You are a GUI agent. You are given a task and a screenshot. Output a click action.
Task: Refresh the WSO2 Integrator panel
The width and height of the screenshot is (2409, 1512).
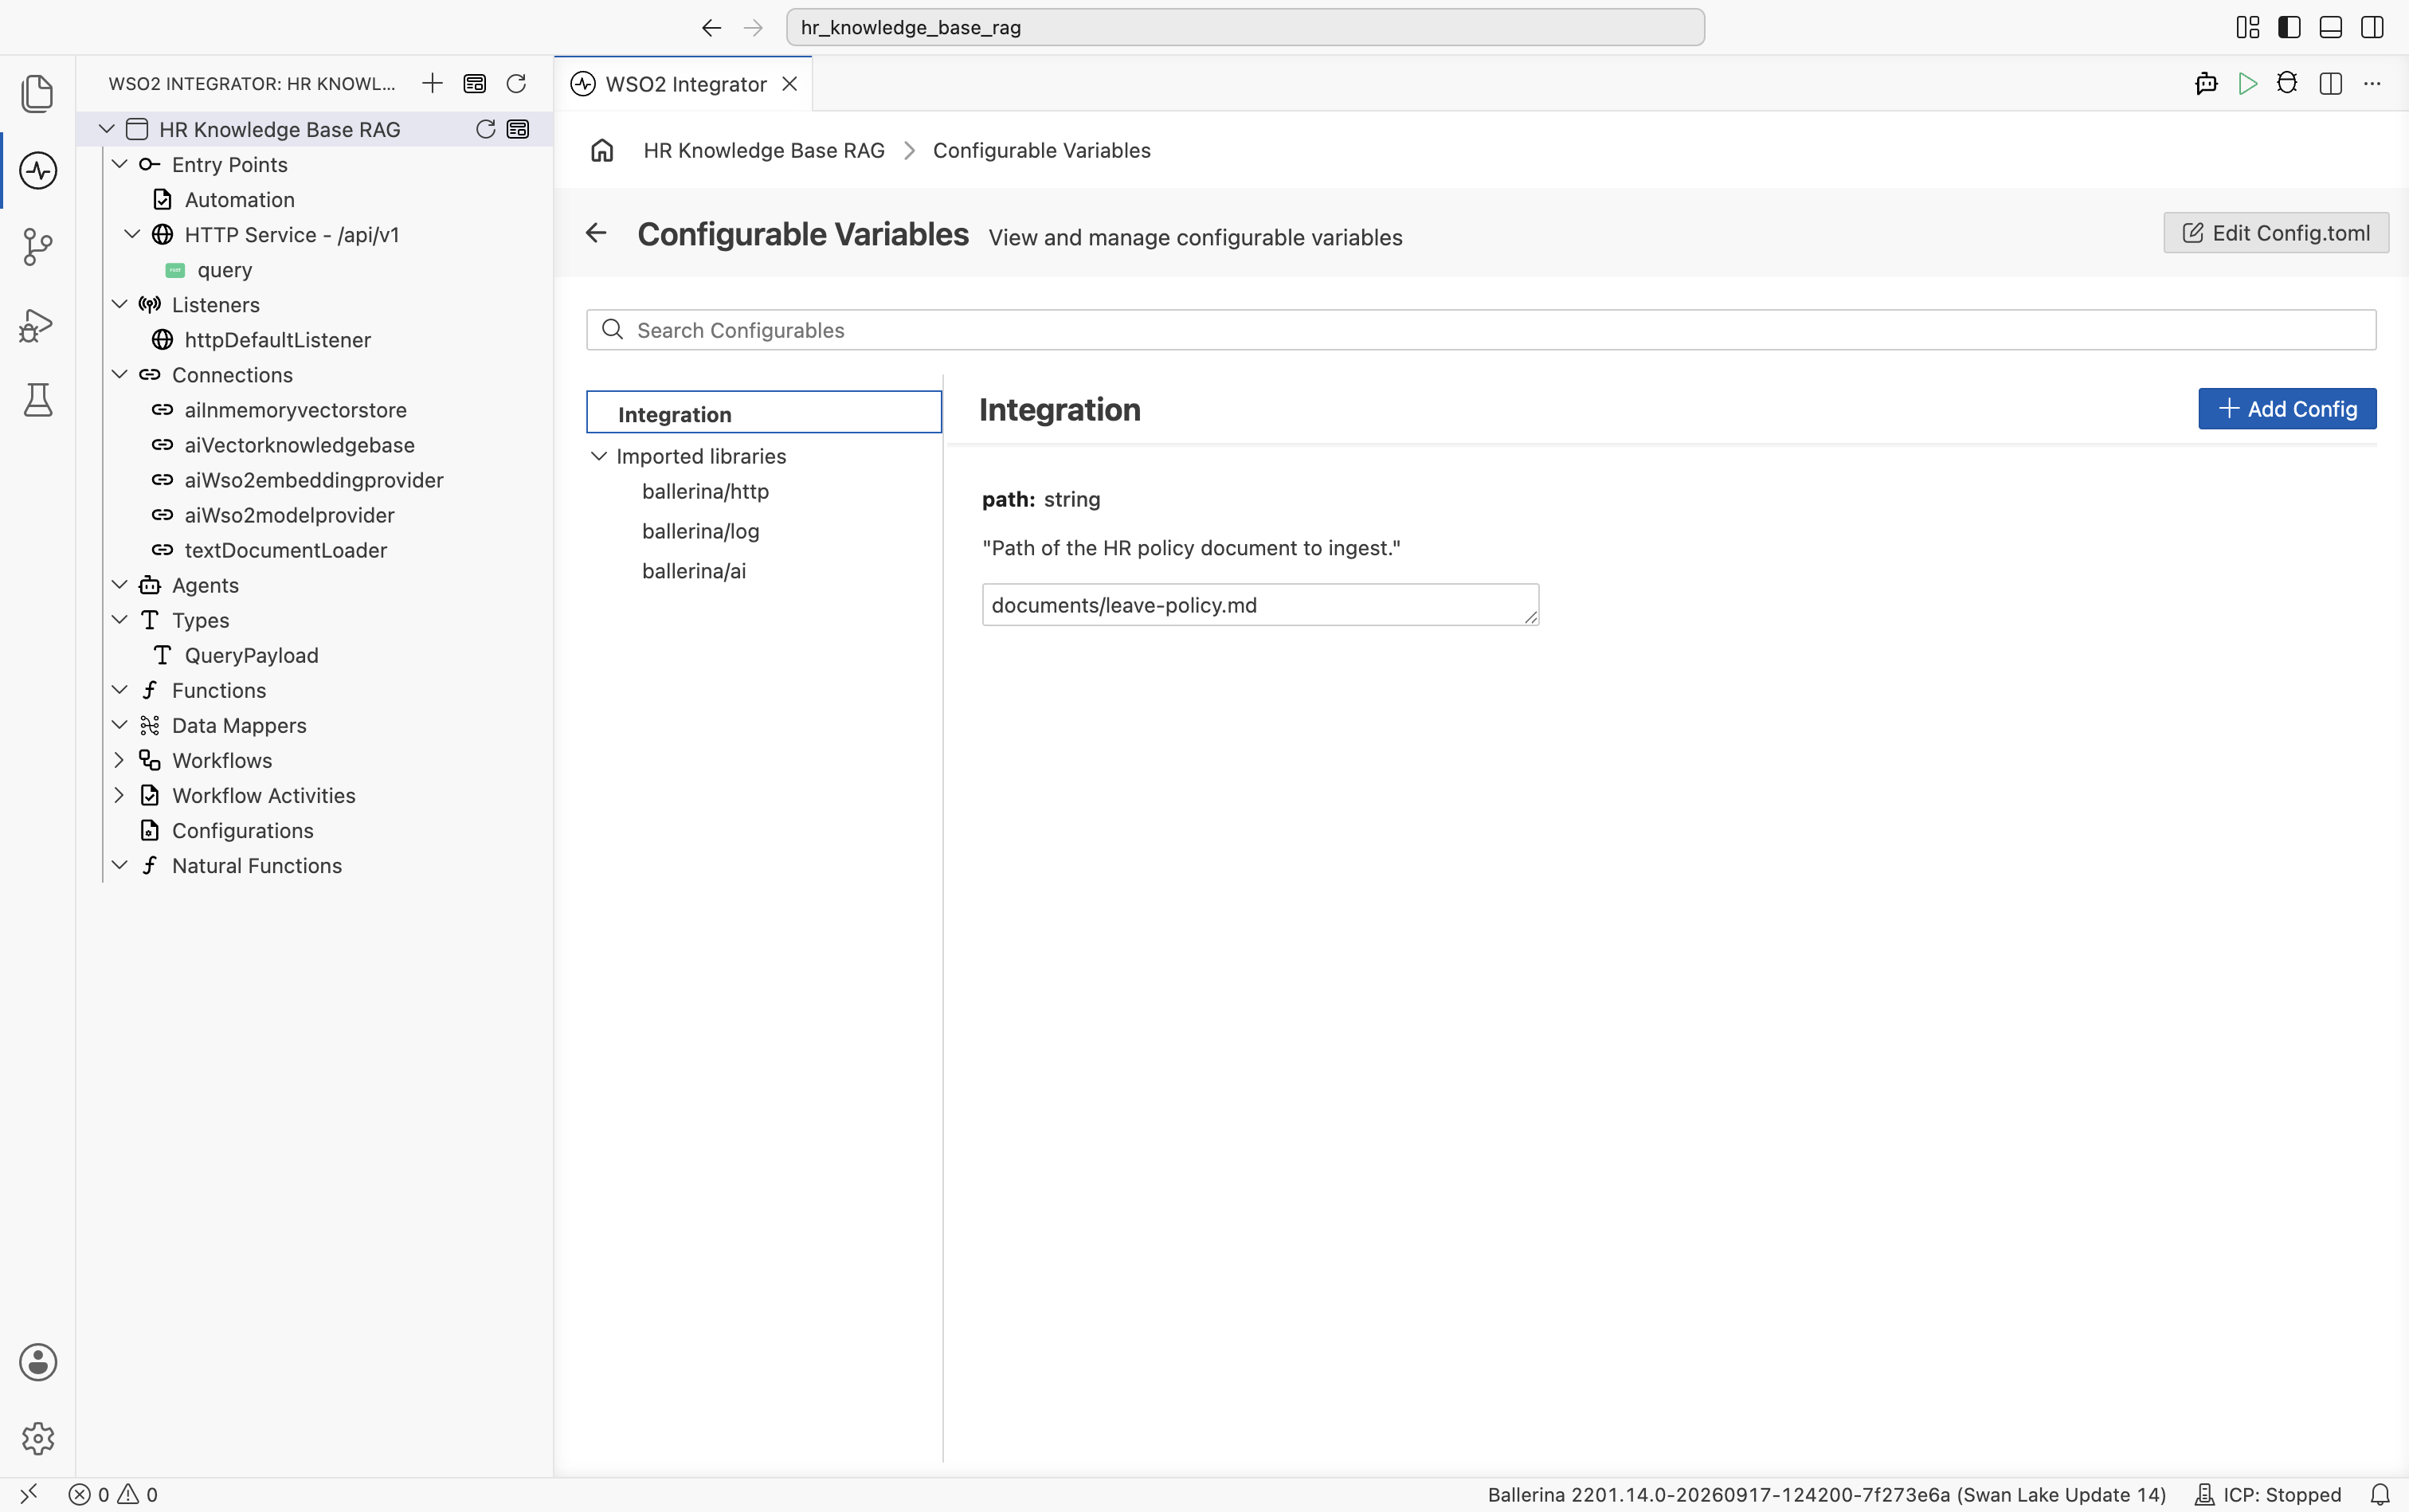pos(516,83)
